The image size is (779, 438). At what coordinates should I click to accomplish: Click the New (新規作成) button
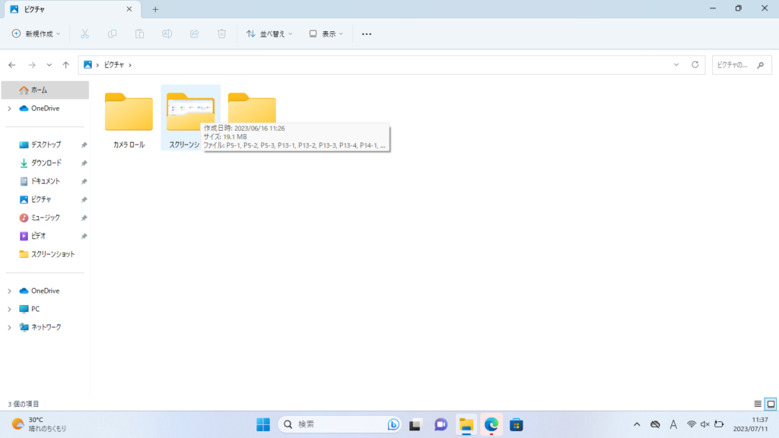[x=36, y=33]
